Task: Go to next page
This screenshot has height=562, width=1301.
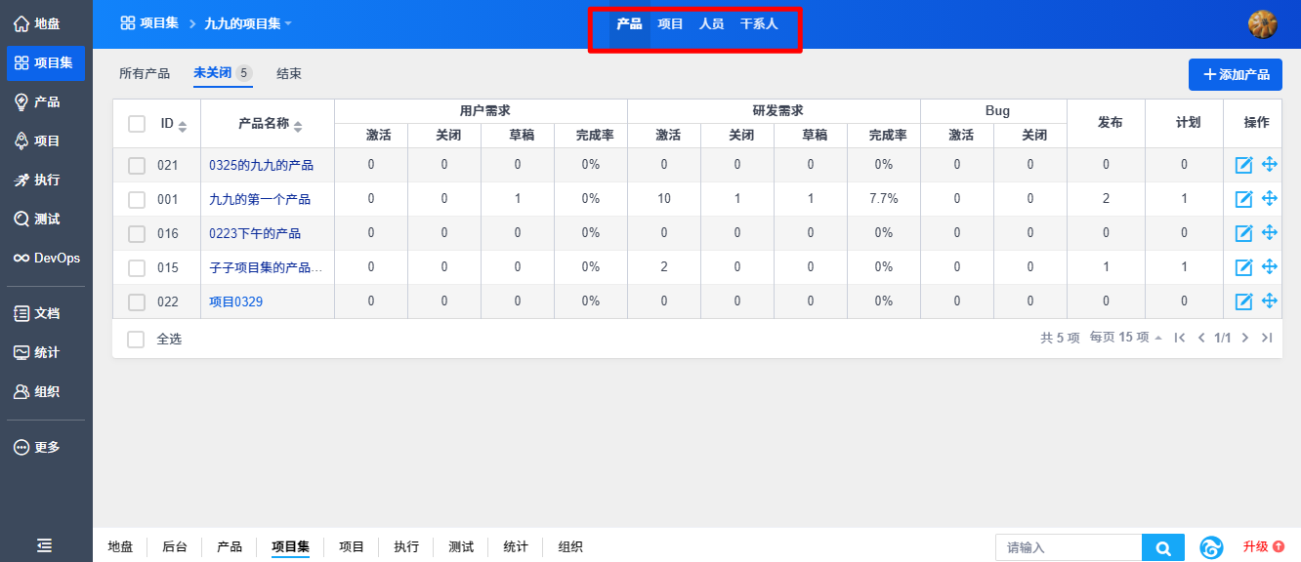Action: pyautogui.click(x=1245, y=338)
